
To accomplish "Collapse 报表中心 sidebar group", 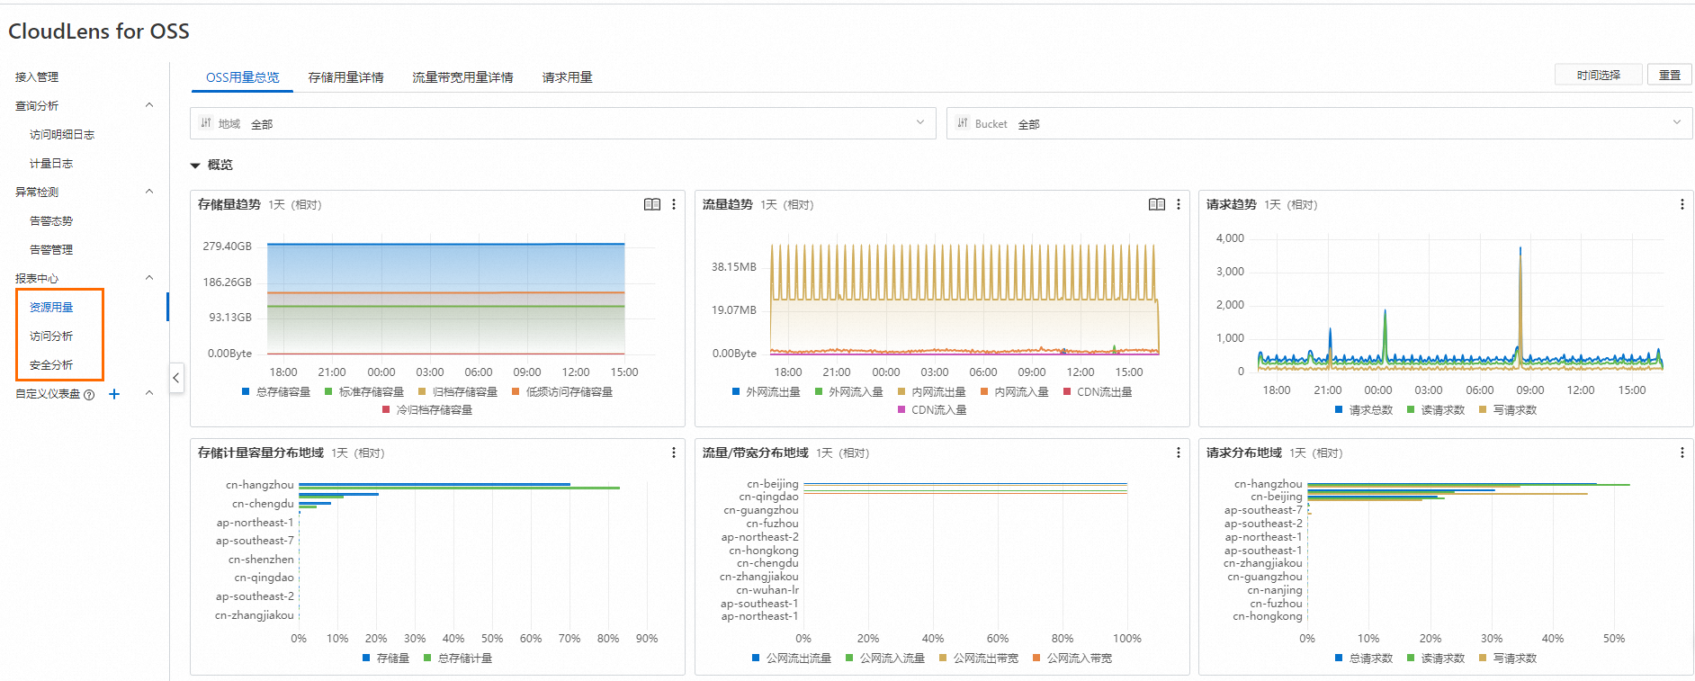I will point(149,278).
